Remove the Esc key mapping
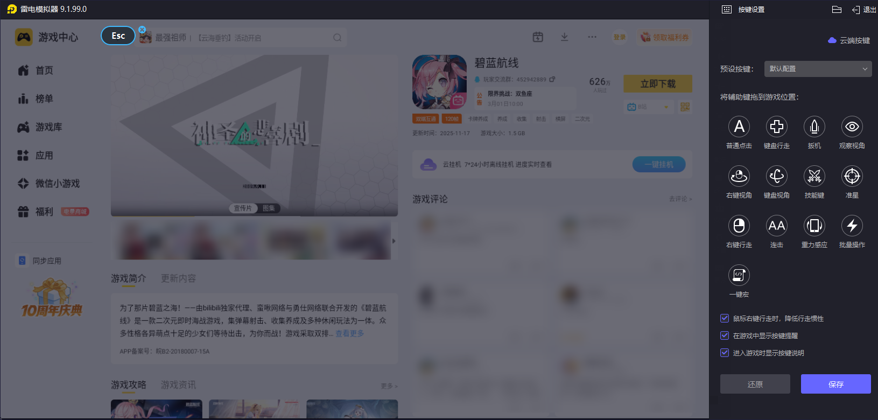The image size is (878, 420). tap(142, 30)
